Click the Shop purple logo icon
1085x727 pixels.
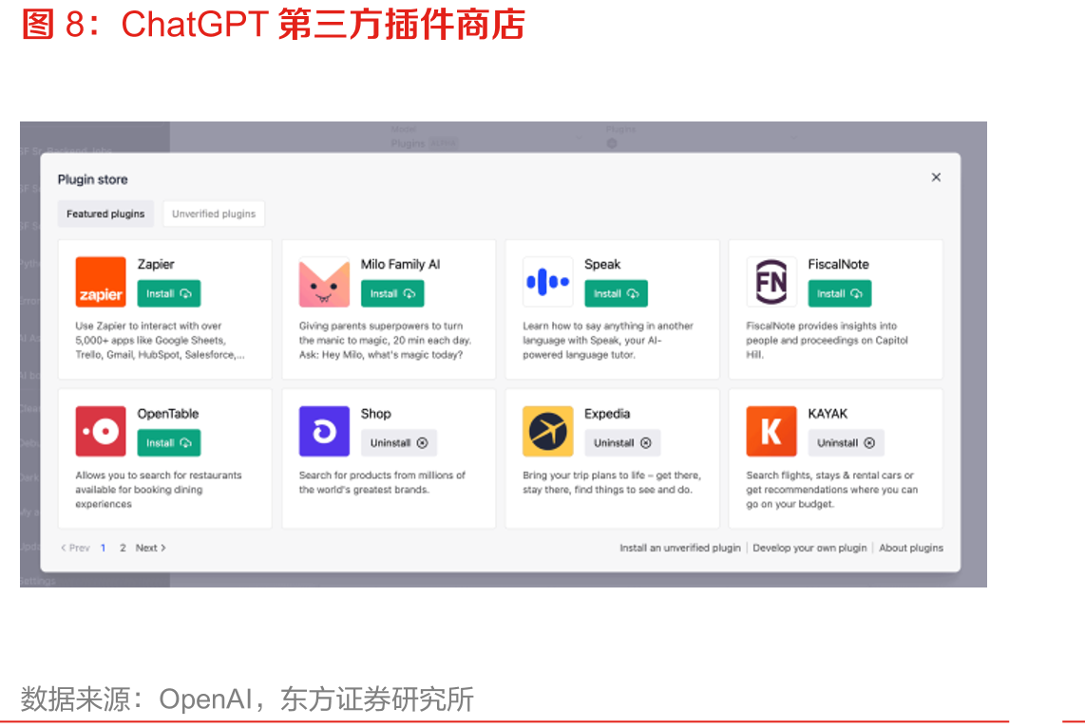tap(324, 431)
